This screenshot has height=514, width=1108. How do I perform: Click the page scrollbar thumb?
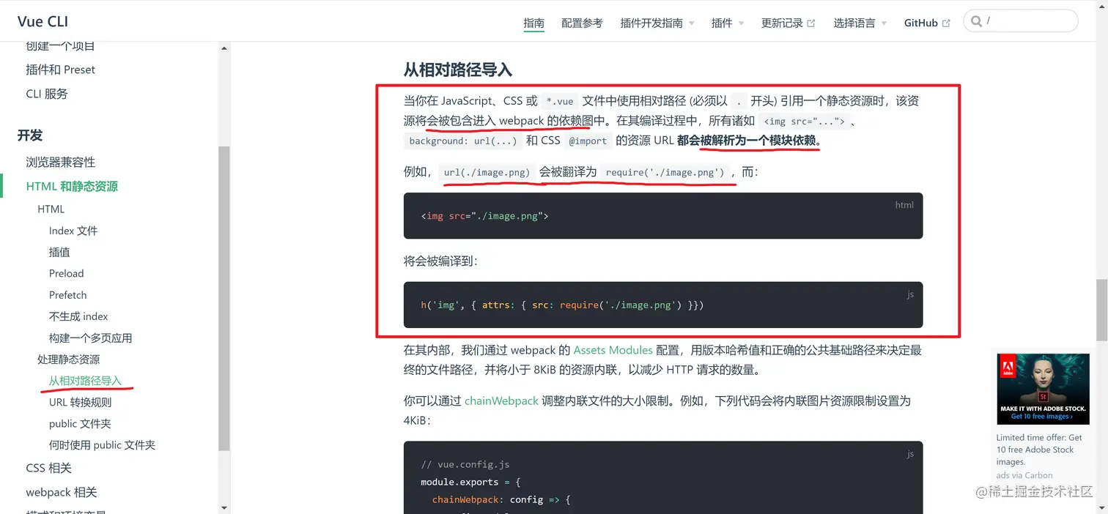click(1101, 310)
